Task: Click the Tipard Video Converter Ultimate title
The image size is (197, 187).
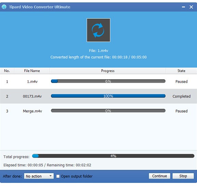Action: [x=40, y=7]
